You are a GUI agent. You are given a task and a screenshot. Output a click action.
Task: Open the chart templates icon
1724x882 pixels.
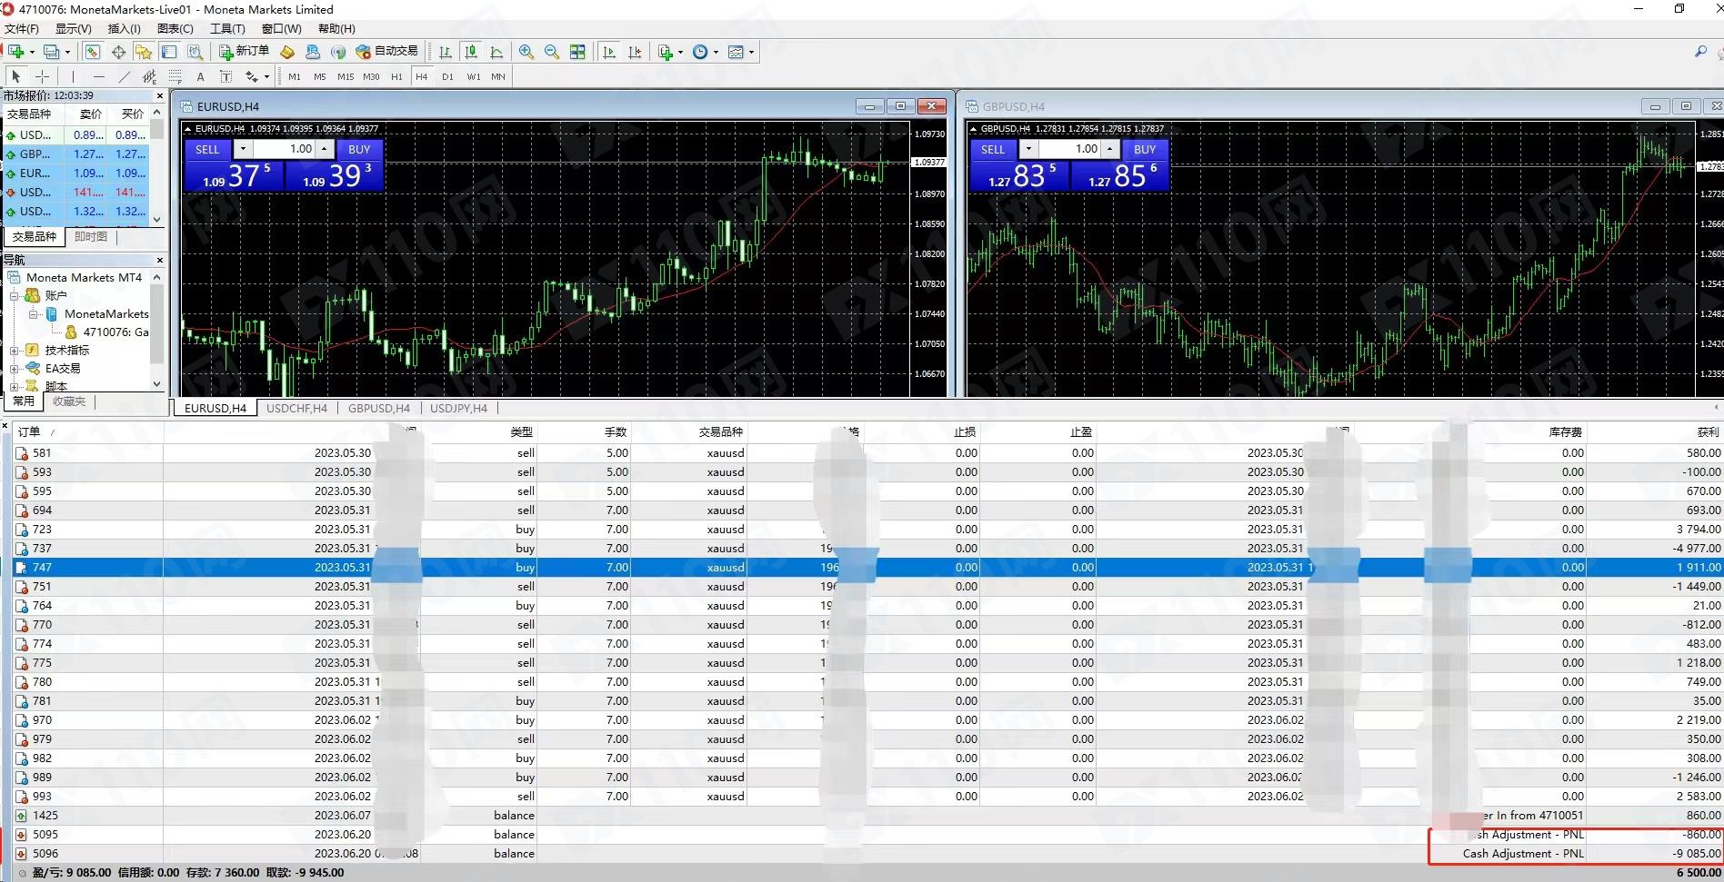[x=737, y=52]
